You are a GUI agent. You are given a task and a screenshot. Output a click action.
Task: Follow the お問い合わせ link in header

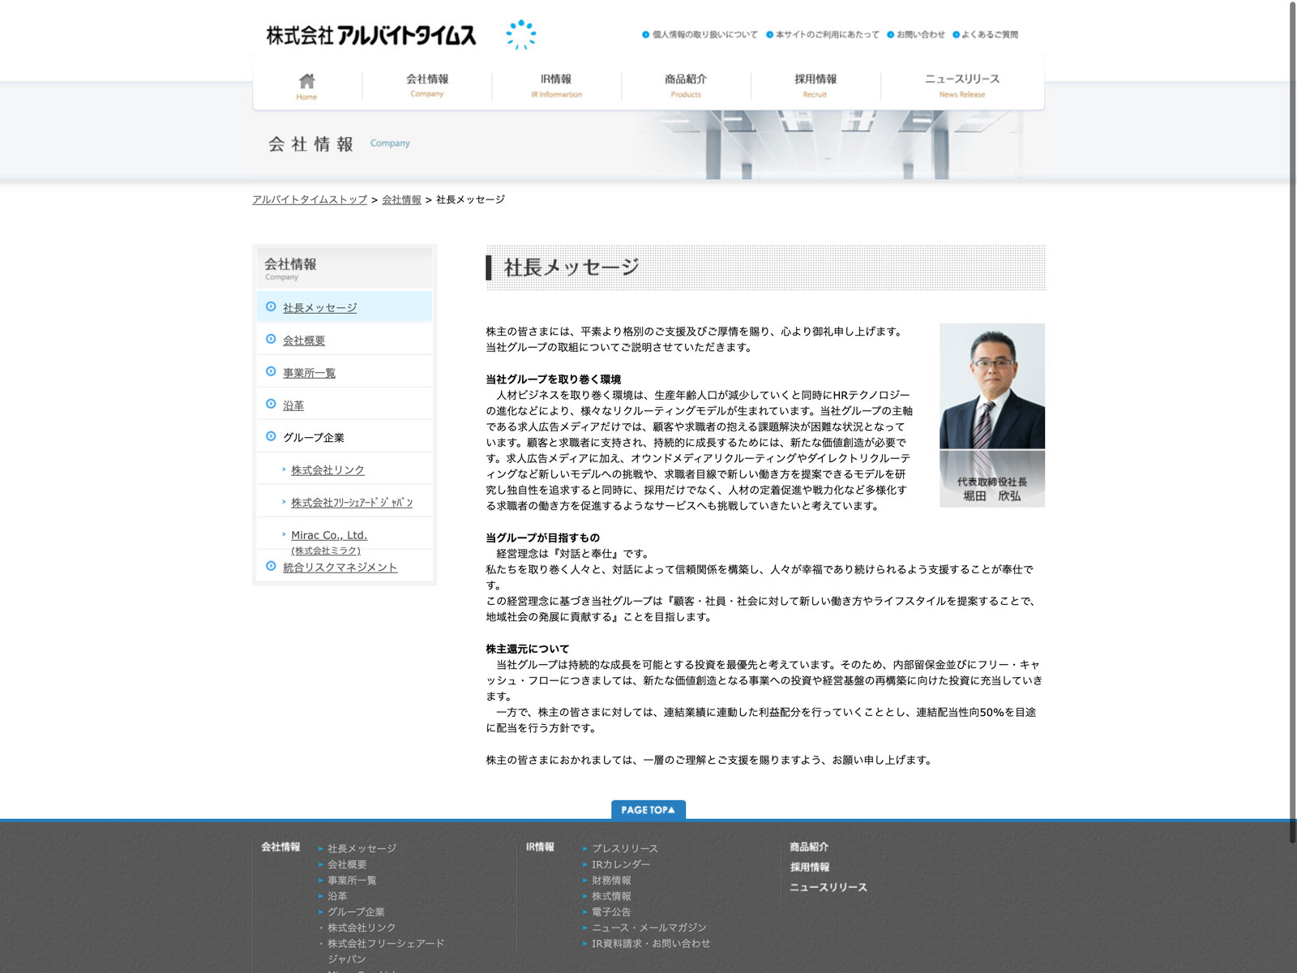tap(920, 35)
